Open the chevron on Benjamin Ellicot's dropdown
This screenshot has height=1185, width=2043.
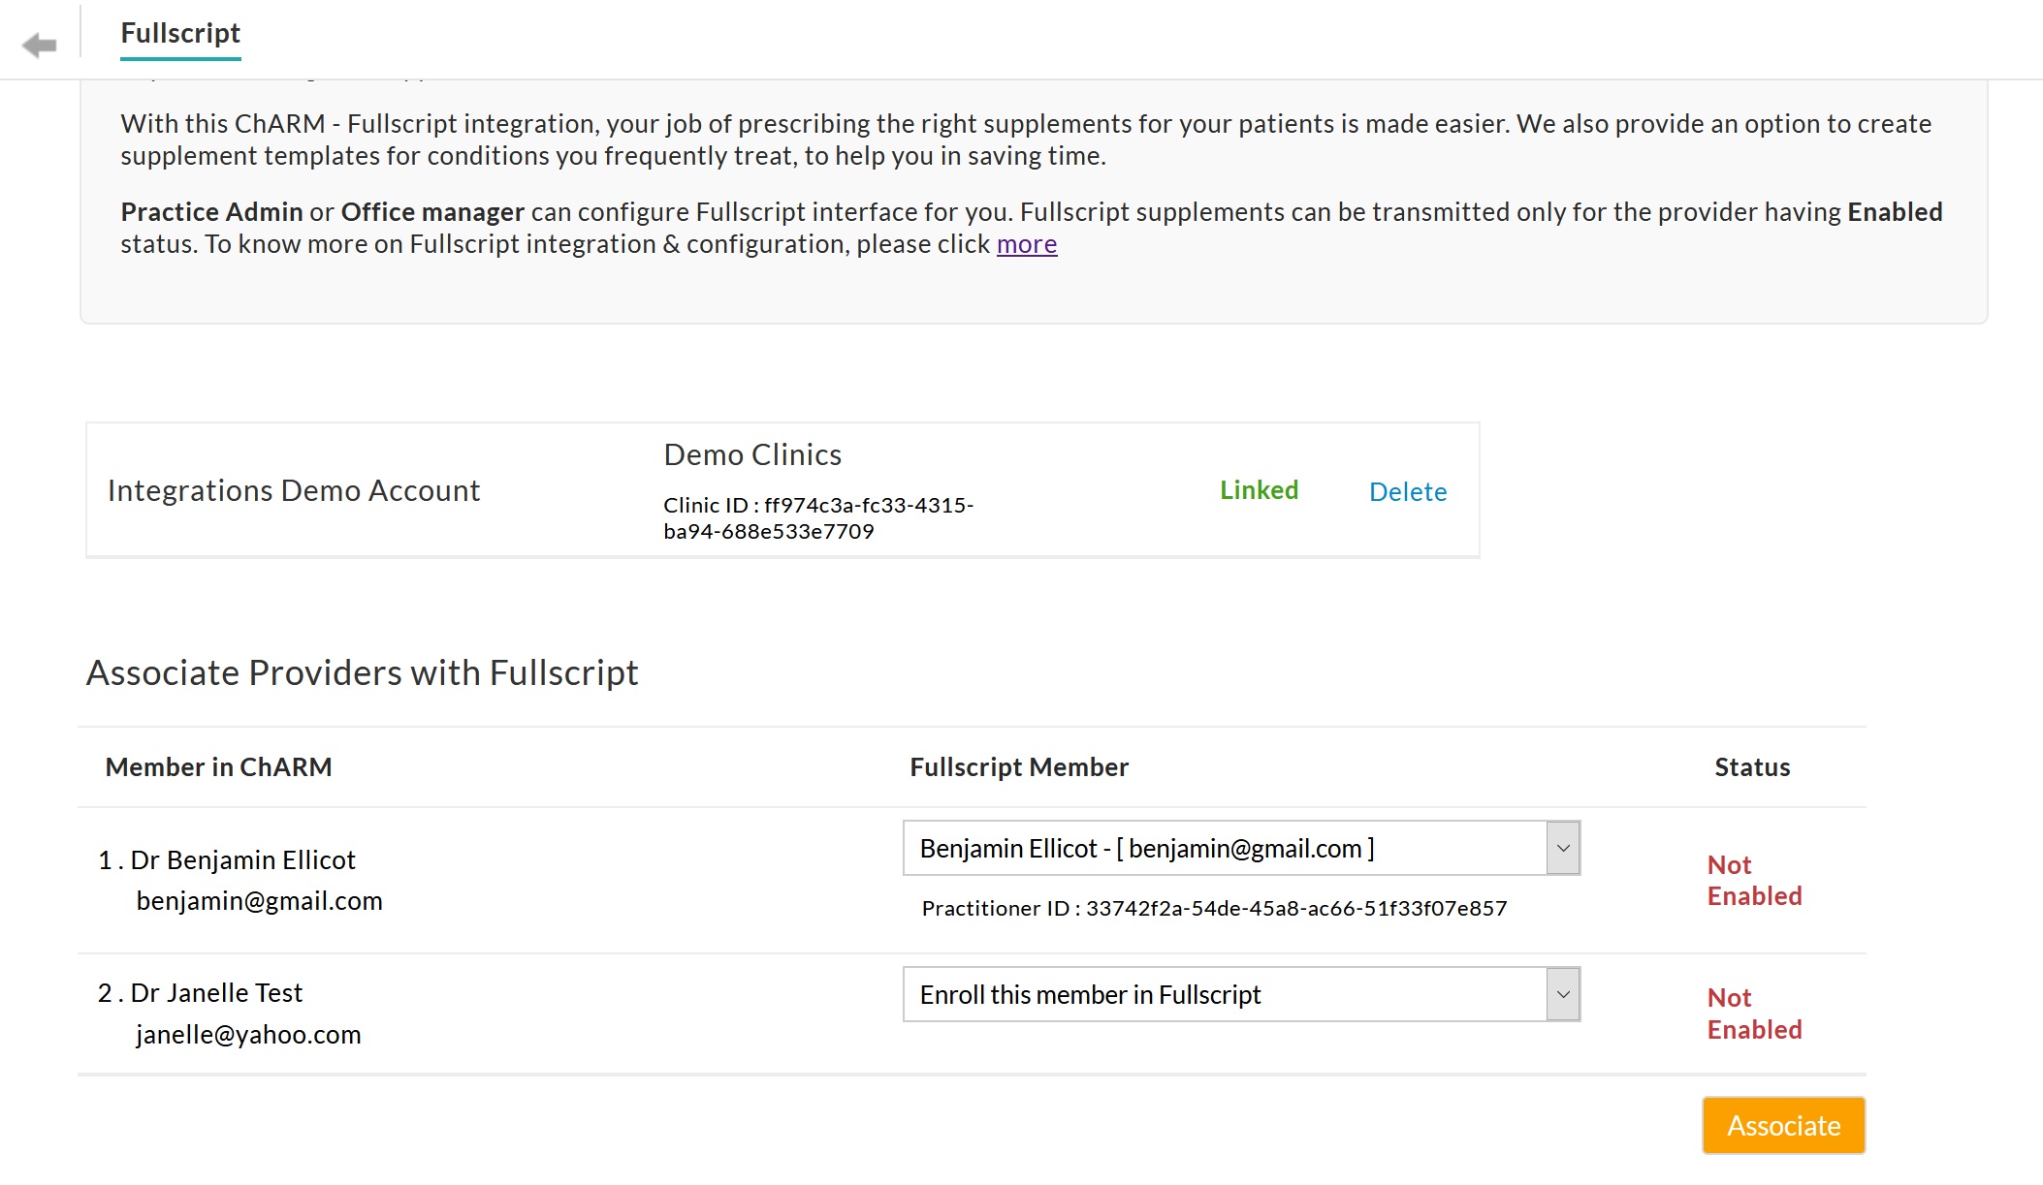tap(1562, 848)
